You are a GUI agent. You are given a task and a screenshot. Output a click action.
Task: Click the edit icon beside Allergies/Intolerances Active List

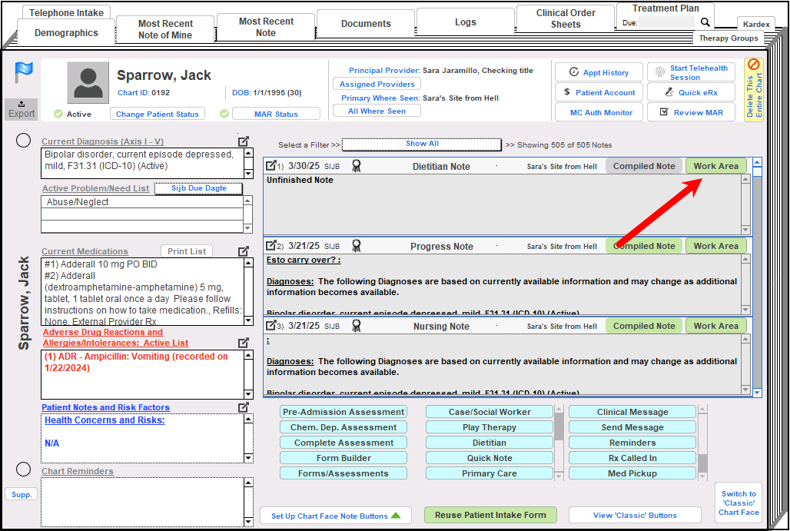click(x=244, y=341)
